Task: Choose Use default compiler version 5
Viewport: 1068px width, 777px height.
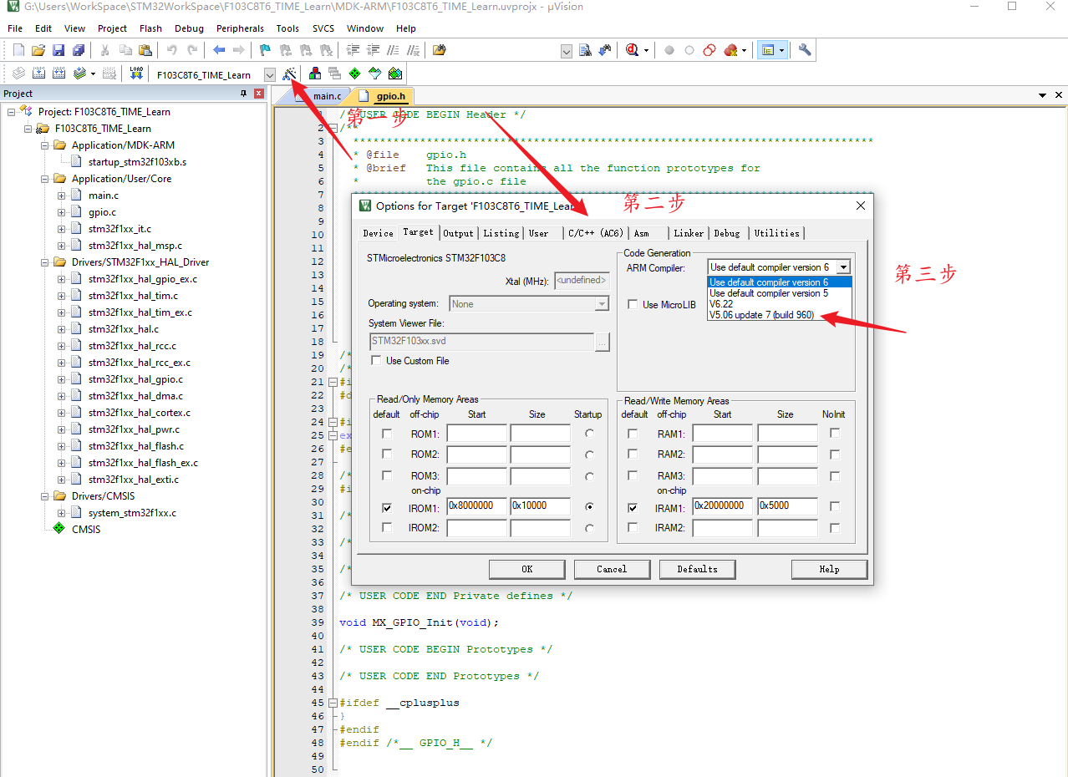Action: (x=769, y=293)
